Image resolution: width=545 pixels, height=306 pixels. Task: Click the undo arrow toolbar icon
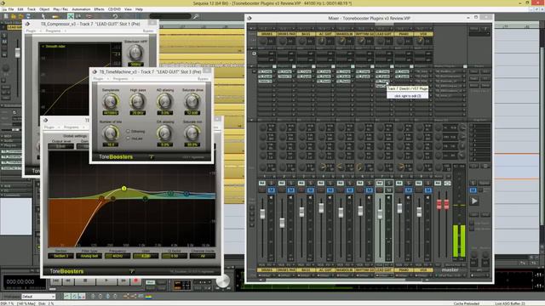pyautogui.click(x=115, y=16)
